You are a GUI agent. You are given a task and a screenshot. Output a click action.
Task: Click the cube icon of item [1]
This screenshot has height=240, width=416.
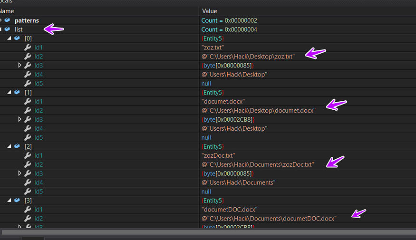(x=17, y=92)
